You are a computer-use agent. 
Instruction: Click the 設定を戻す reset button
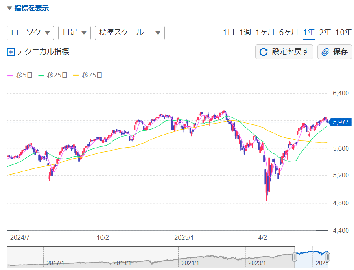(284, 52)
